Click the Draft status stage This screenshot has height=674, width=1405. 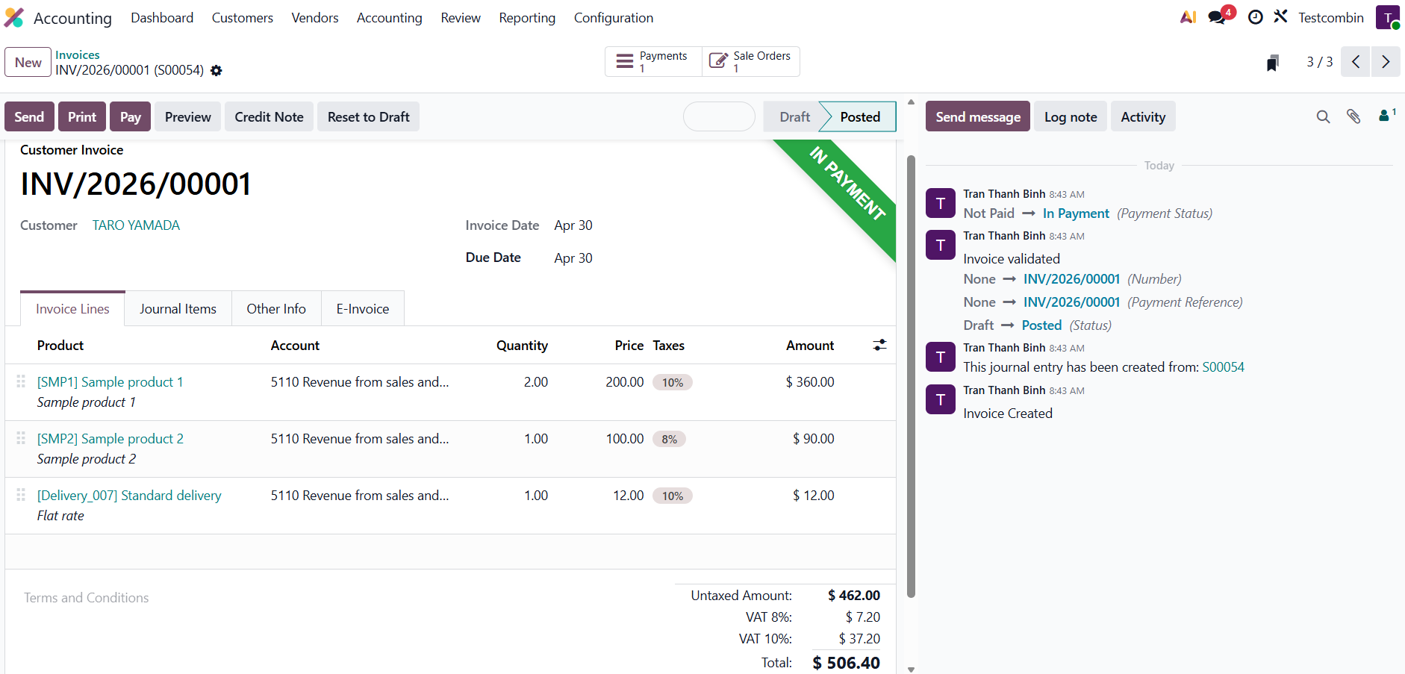click(x=794, y=117)
